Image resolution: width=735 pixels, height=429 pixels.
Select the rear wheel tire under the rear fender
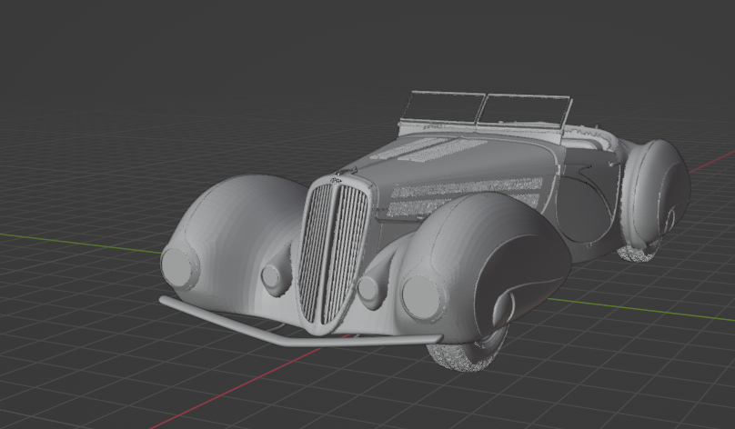click(639, 250)
